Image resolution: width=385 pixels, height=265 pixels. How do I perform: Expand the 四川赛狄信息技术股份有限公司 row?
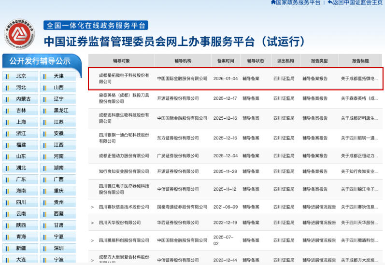[92, 207]
